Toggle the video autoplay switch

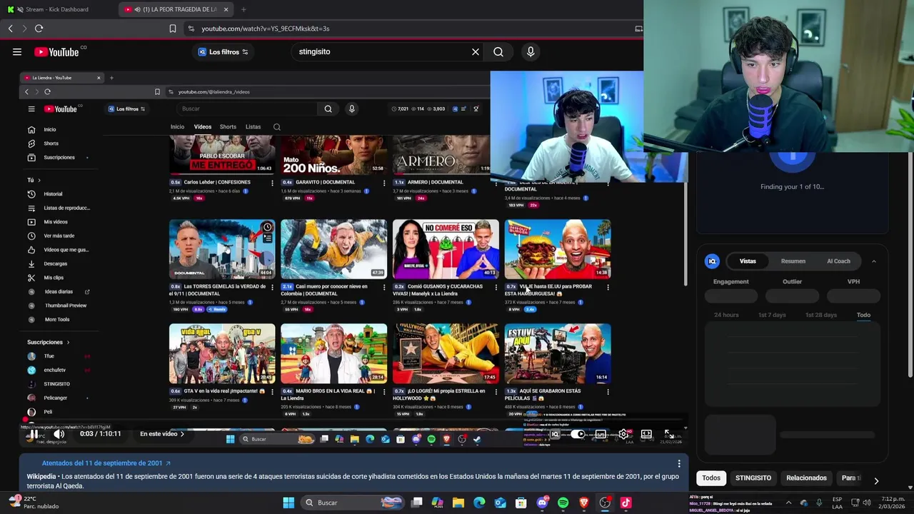(x=578, y=434)
